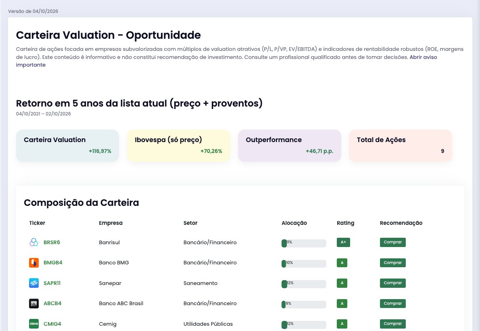480x331 pixels.
Task: Click the Sanepar SAPR11 logo icon
Action: pyautogui.click(x=33, y=283)
